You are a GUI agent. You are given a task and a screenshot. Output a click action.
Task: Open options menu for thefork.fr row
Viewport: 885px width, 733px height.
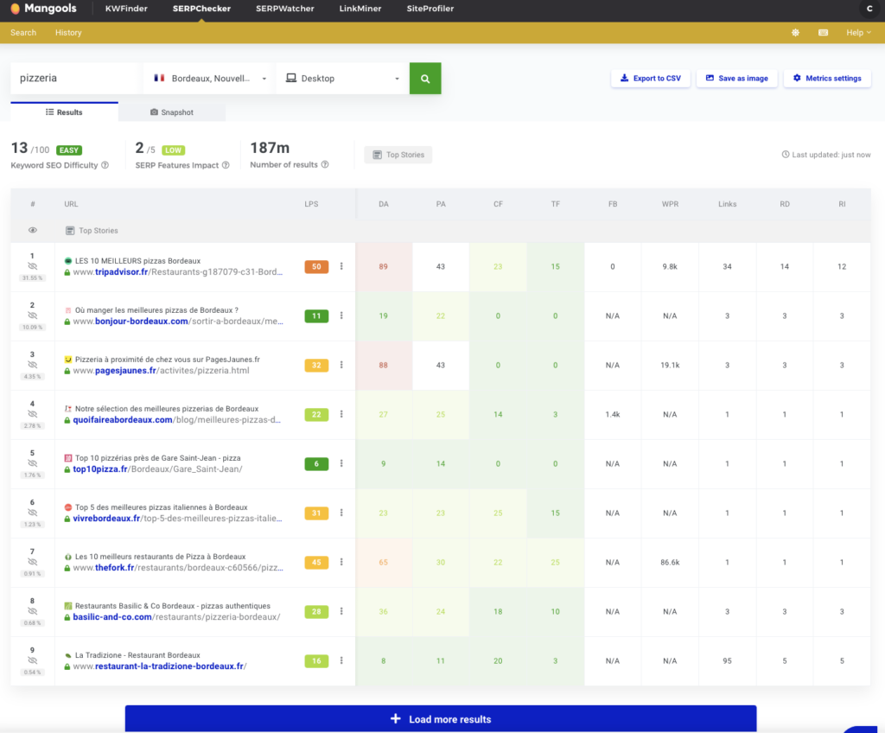click(x=341, y=562)
